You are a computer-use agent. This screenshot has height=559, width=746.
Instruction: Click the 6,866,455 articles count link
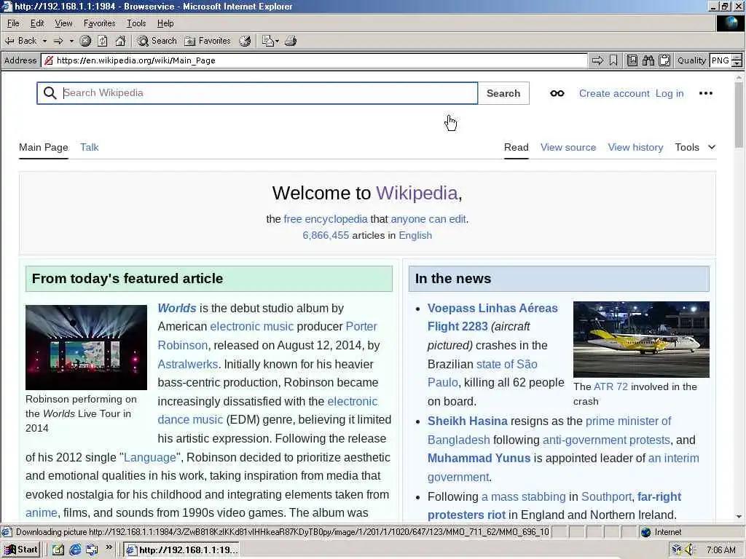click(x=326, y=235)
